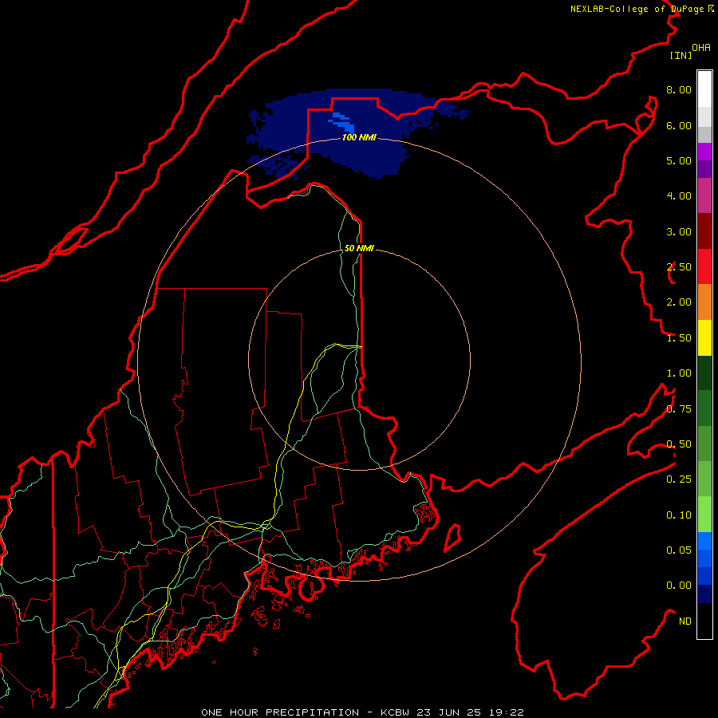Pick the navy swatch above ND
This screenshot has height=718, width=718.
(x=704, y=594)
